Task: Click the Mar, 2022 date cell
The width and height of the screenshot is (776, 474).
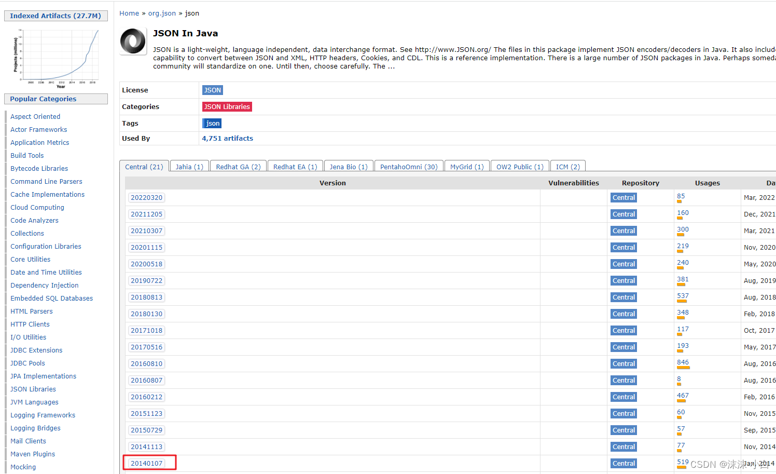Action: [x=759, y=198]
